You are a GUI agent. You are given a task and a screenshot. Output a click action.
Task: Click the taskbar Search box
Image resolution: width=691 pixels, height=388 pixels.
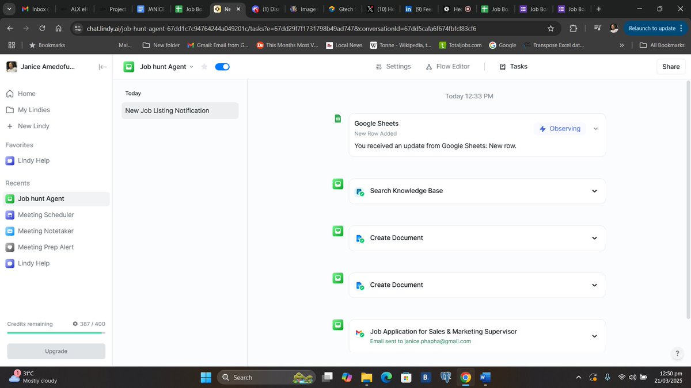[267, 377]
